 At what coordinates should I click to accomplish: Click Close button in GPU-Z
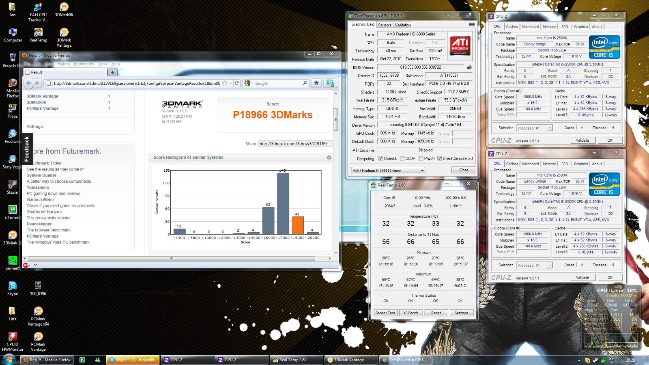464,170
